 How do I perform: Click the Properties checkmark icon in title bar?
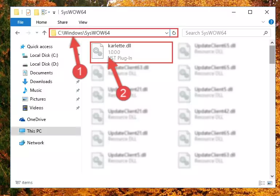(28, 12)
